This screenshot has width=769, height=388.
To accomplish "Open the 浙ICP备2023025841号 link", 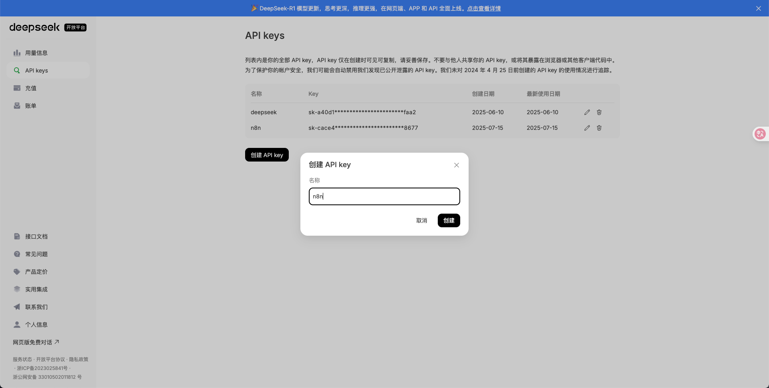I will pos(42,368).
